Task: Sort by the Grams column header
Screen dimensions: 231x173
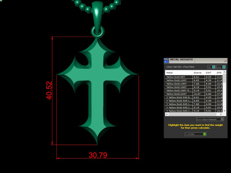Action: (199, 73)
